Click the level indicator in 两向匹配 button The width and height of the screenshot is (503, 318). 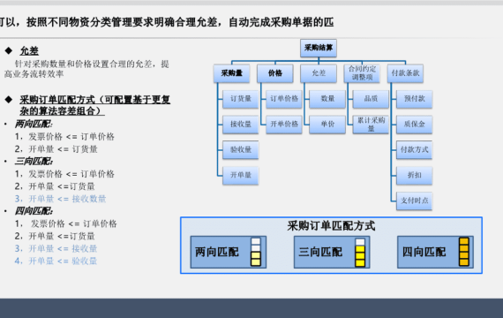tap(256, 252)
